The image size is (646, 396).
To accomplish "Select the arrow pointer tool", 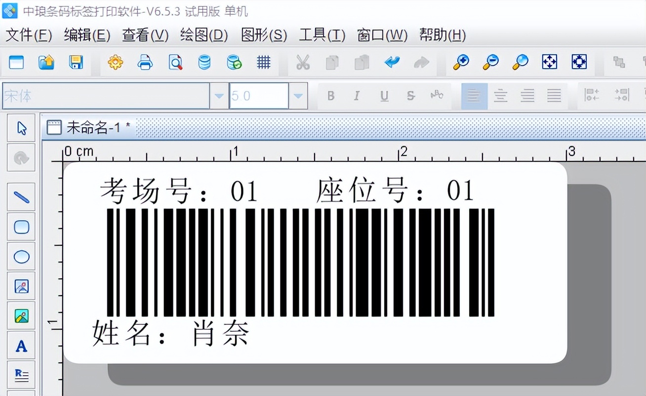I will [x=21, y=128].
